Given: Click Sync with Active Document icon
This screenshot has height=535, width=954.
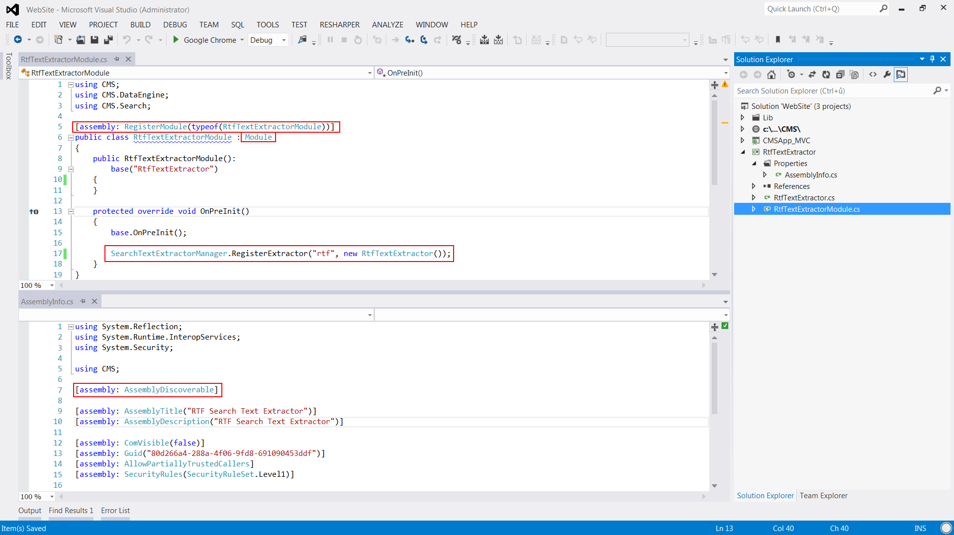Looking at the screenshot, I should click(812, 75).
